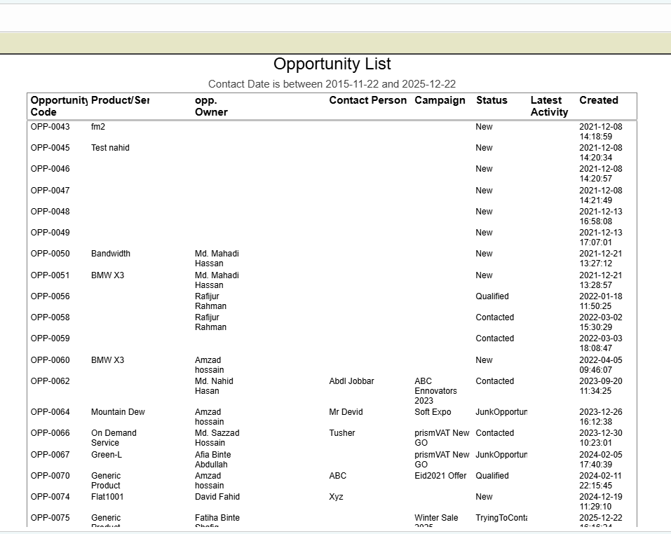Select owner Fatiha Binte

coord(217,518)
